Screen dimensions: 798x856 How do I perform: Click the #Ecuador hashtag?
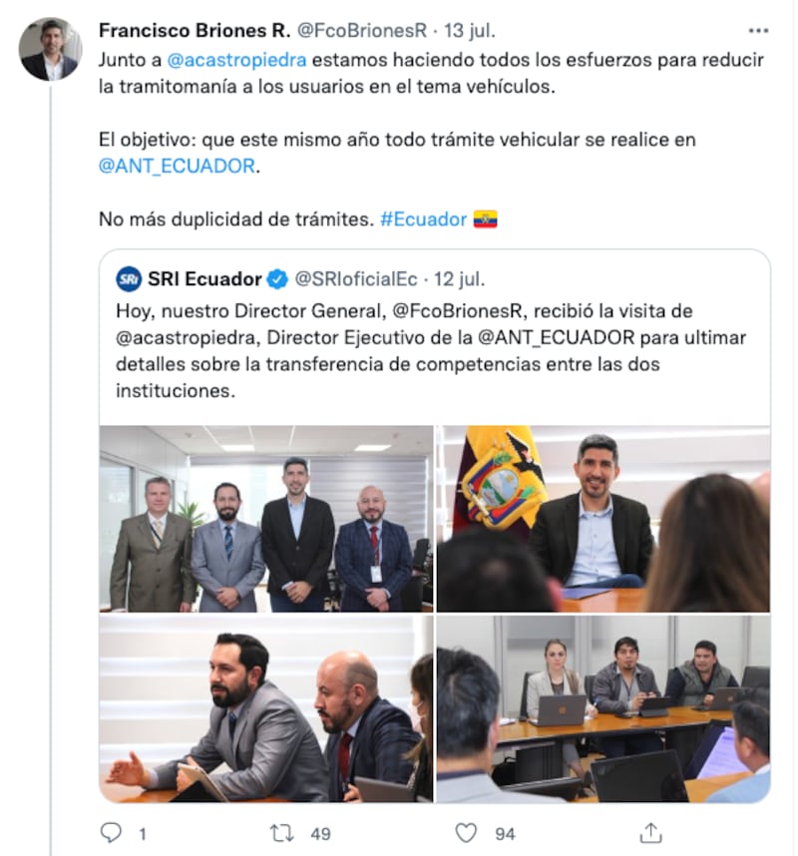coord(423,218)
